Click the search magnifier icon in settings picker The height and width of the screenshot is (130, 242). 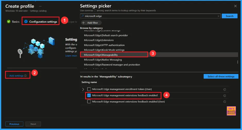(x=83, y=16)
